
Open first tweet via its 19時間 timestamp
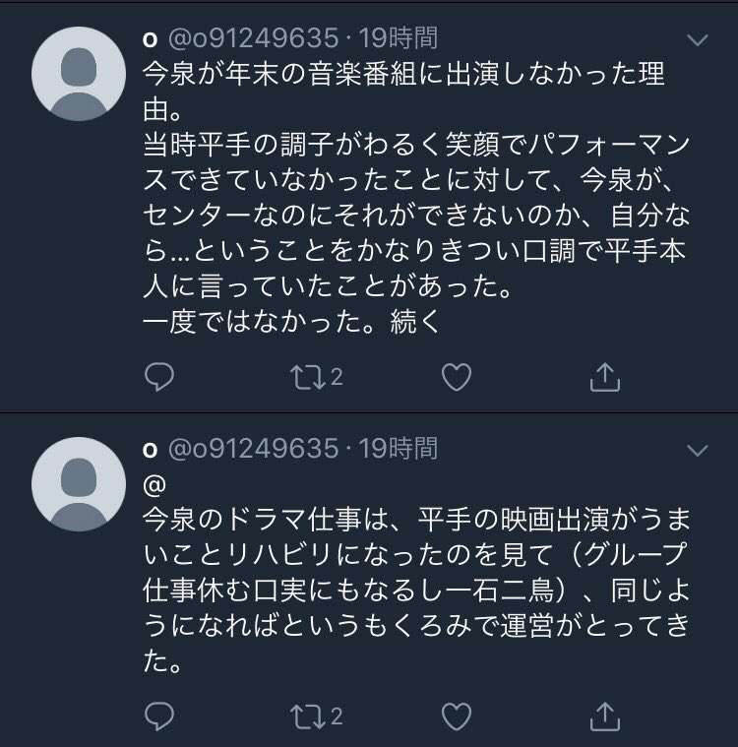(398, 38)
